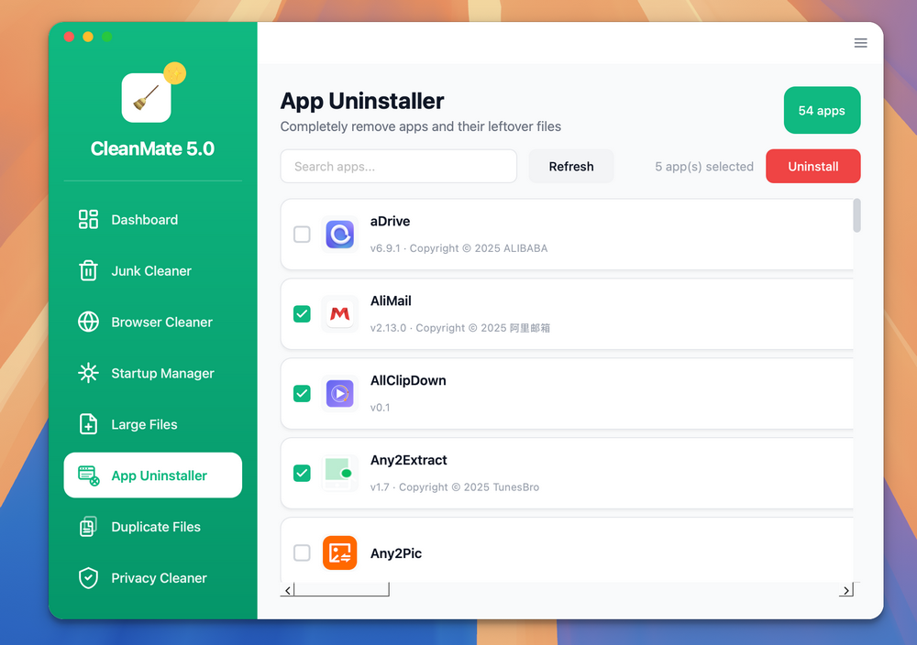Click the 'App Uninstaller' page heading

(x=362, y=101)
